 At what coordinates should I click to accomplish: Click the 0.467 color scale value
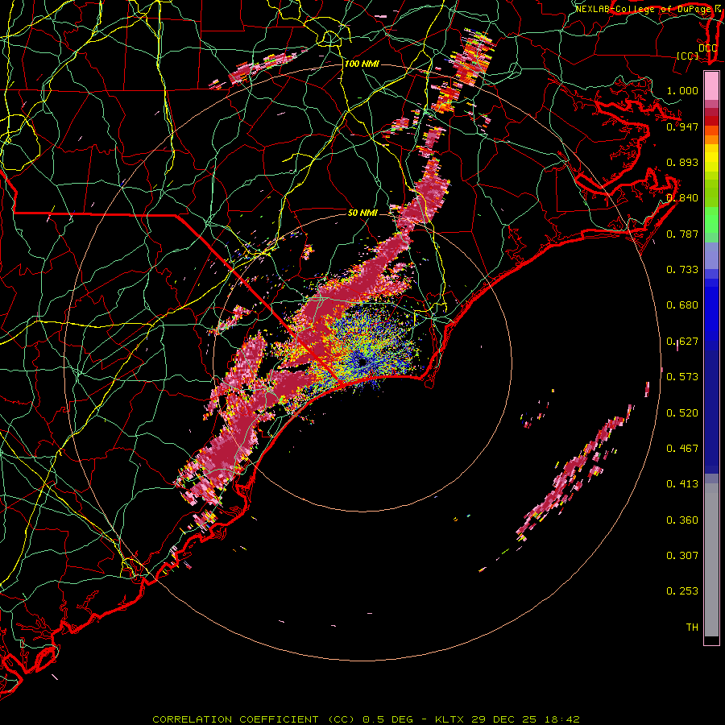point(682,449)
